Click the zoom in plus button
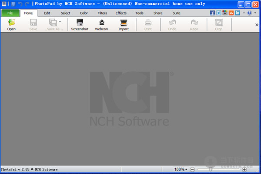 (x=244, y=170)
